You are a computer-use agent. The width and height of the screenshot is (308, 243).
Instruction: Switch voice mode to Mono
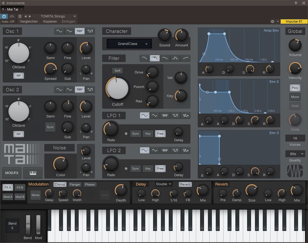pos(295,97)
